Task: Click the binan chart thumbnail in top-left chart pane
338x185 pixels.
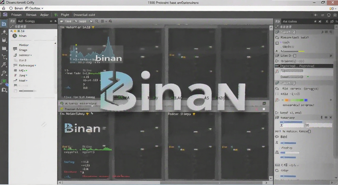Action: point(96,54)
